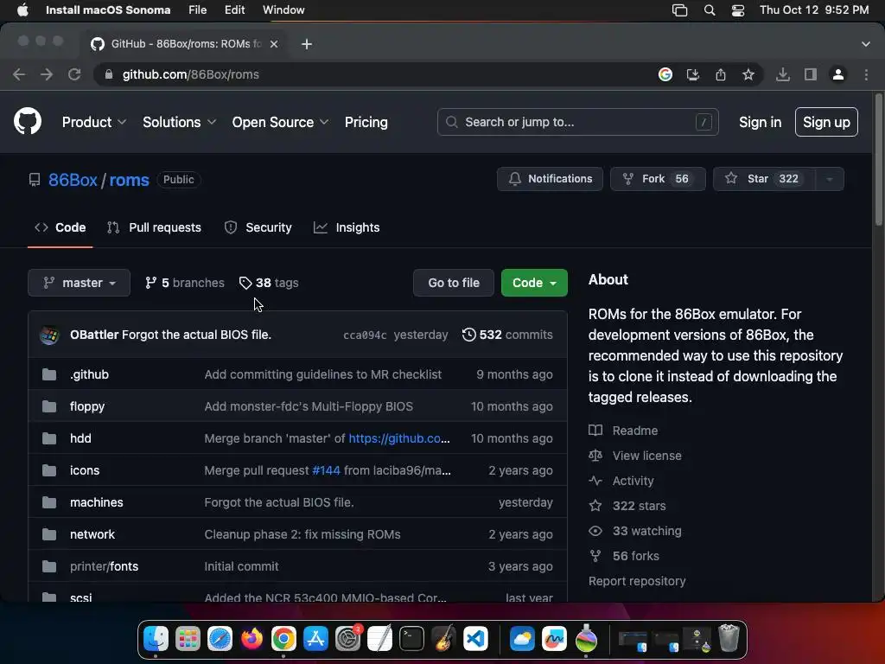Open Firefox from the Dock

point(251,639)
